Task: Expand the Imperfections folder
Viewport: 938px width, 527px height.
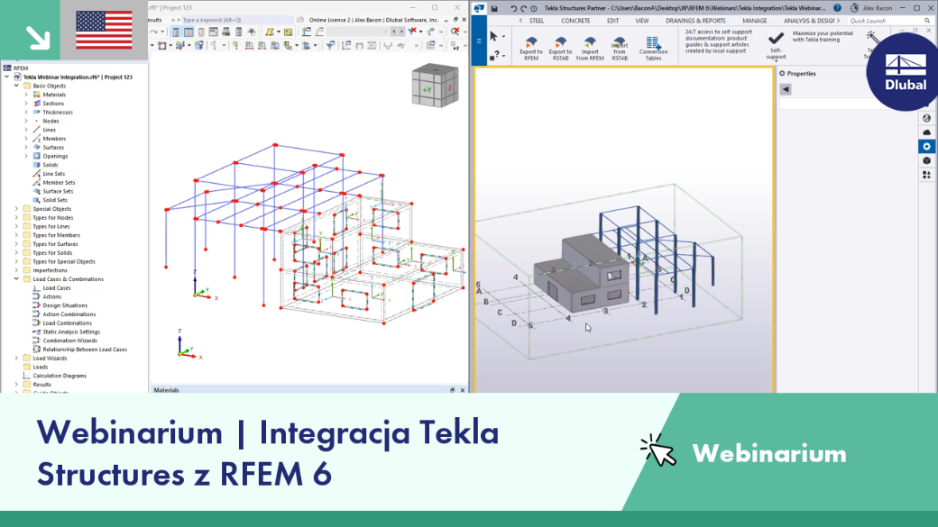Action: tap(17, 270)
